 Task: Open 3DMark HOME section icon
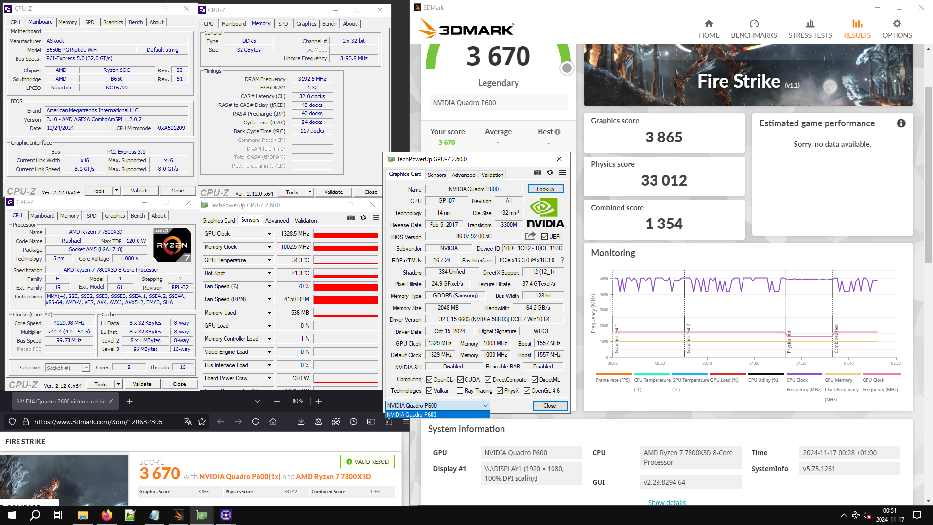(x=709, y=24)
